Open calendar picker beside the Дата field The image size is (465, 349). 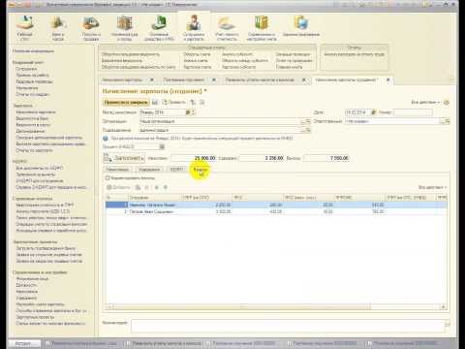tap(374, 112)
